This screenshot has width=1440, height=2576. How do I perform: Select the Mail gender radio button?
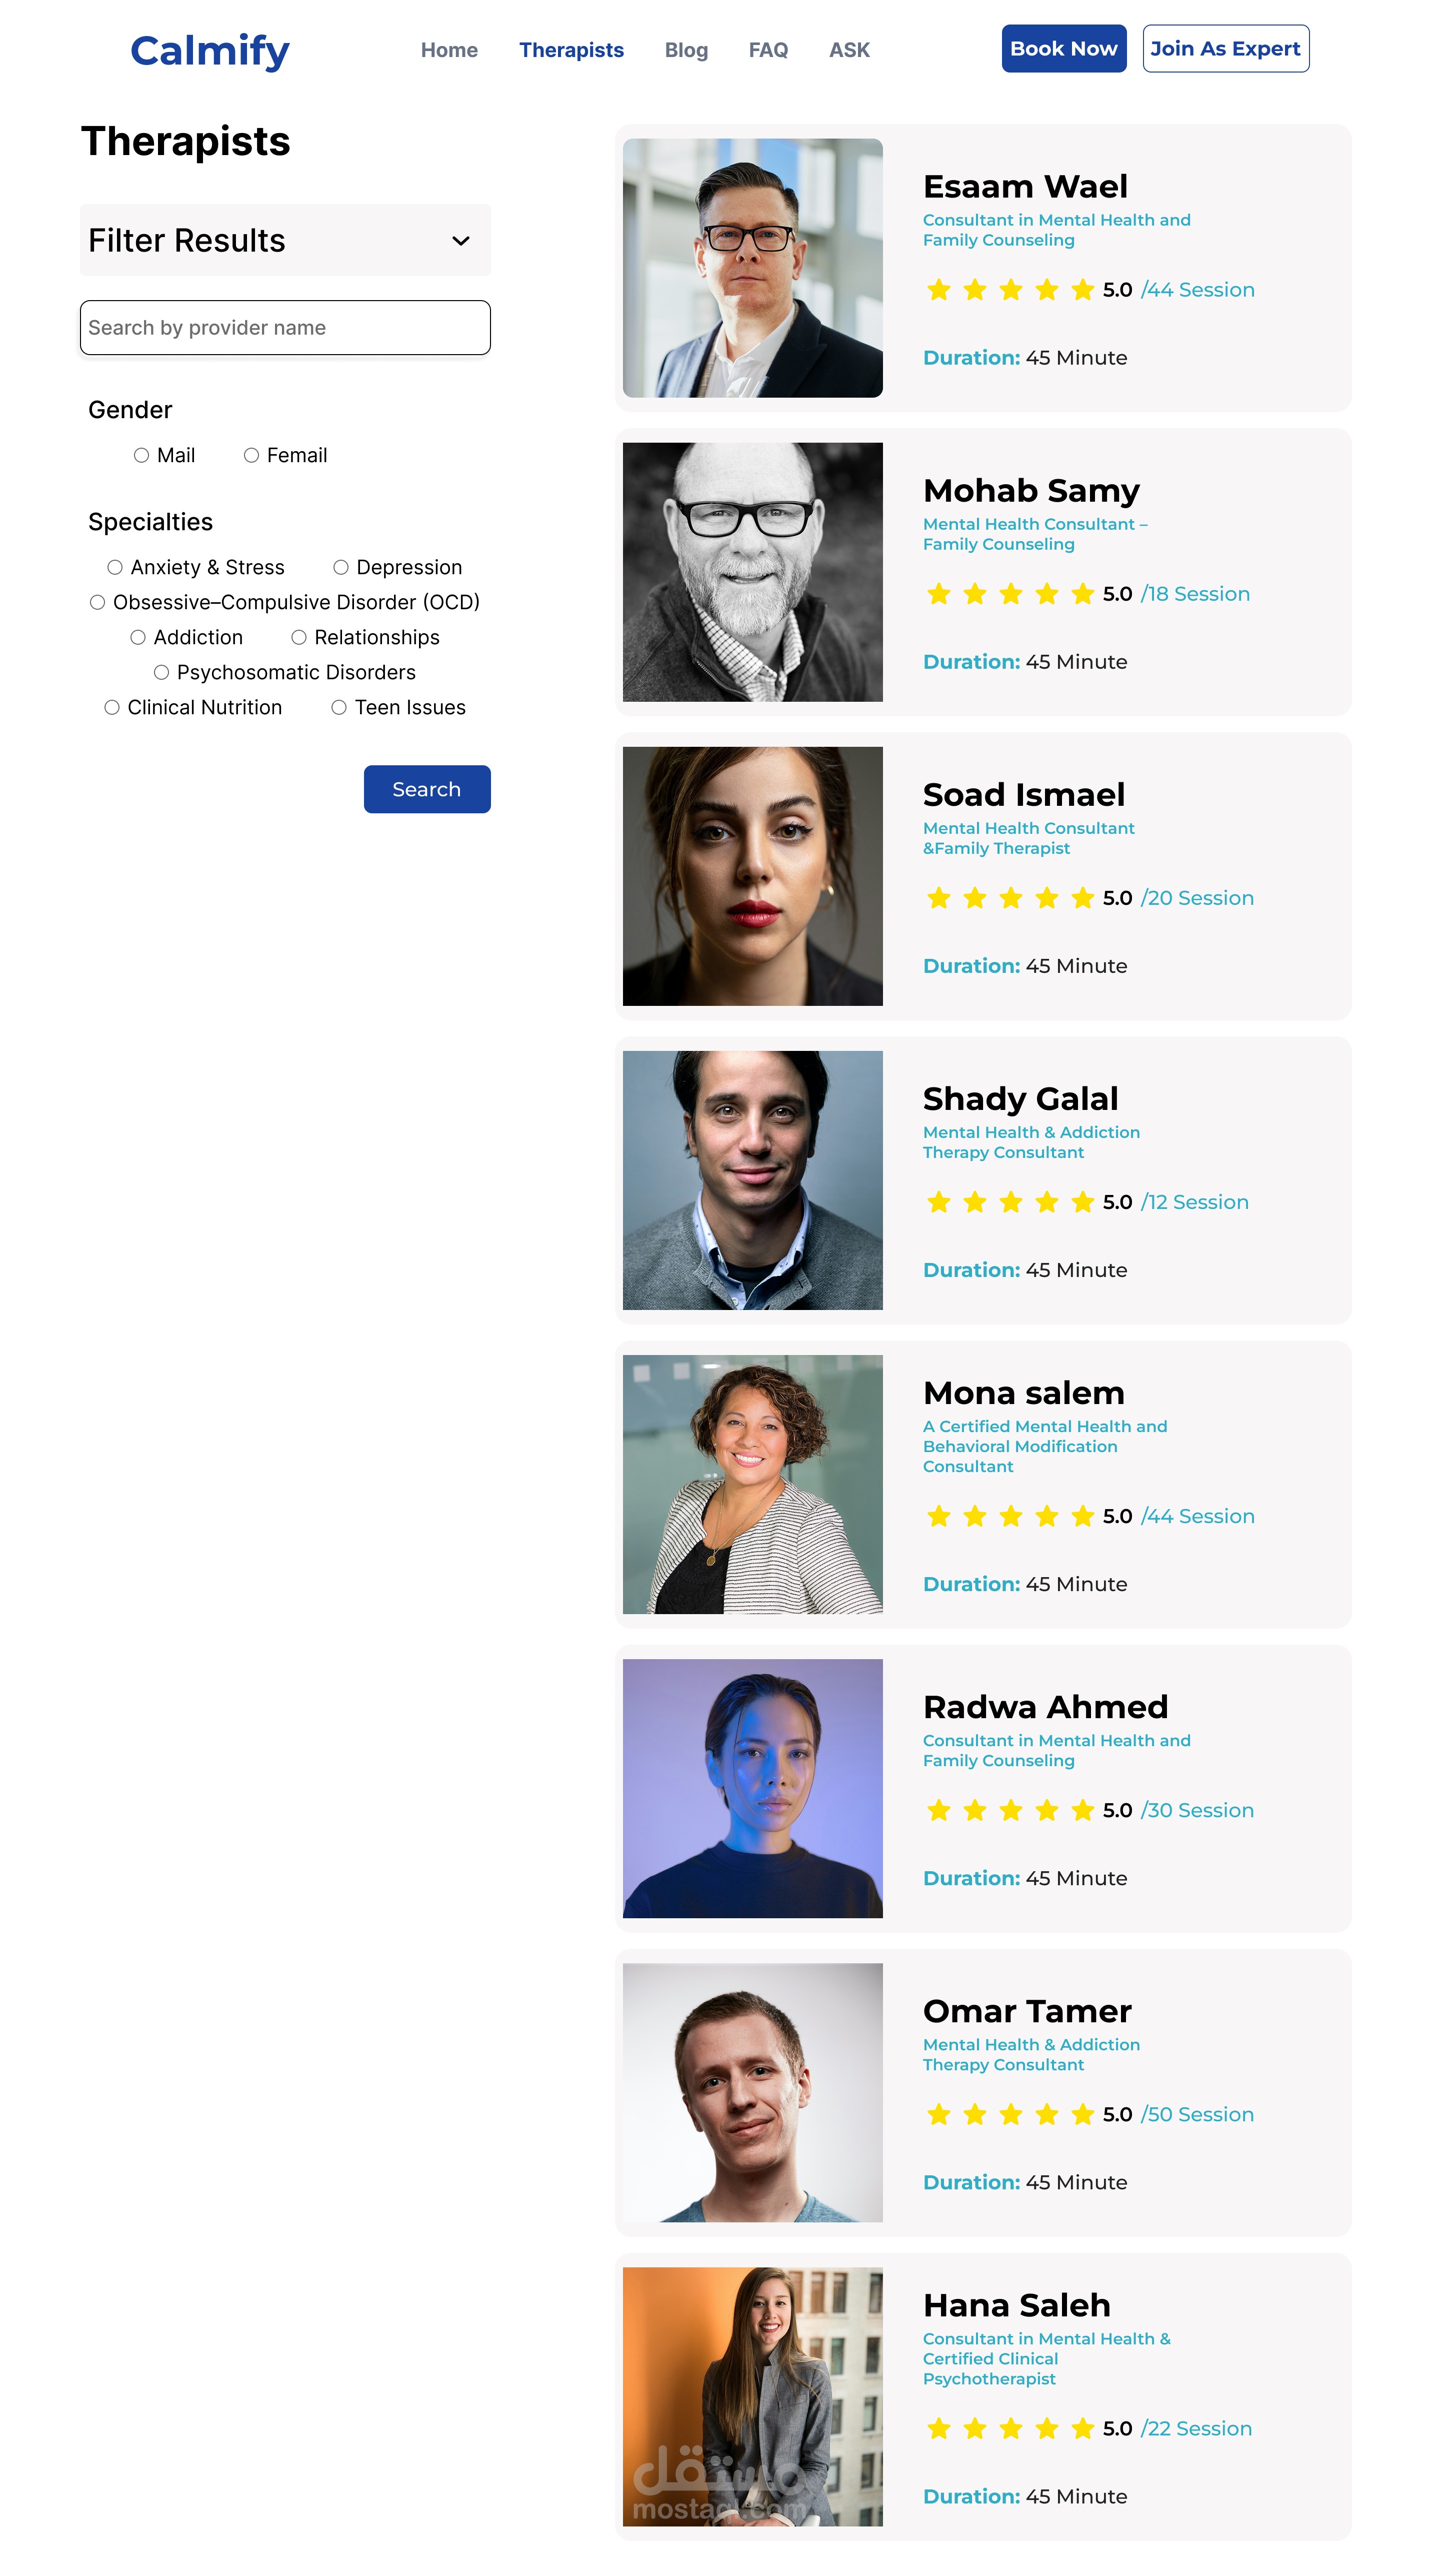142,456
